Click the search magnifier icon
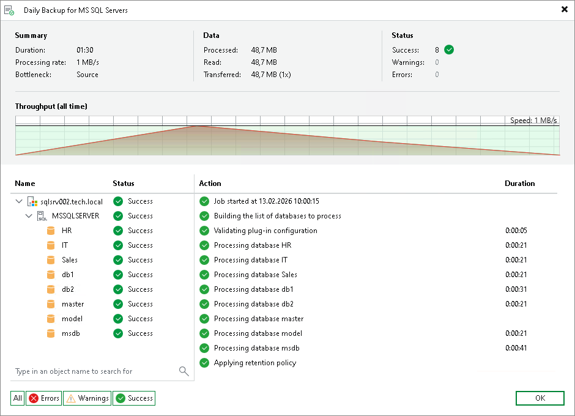The image size is (575, 416). (x=184, y=371)
